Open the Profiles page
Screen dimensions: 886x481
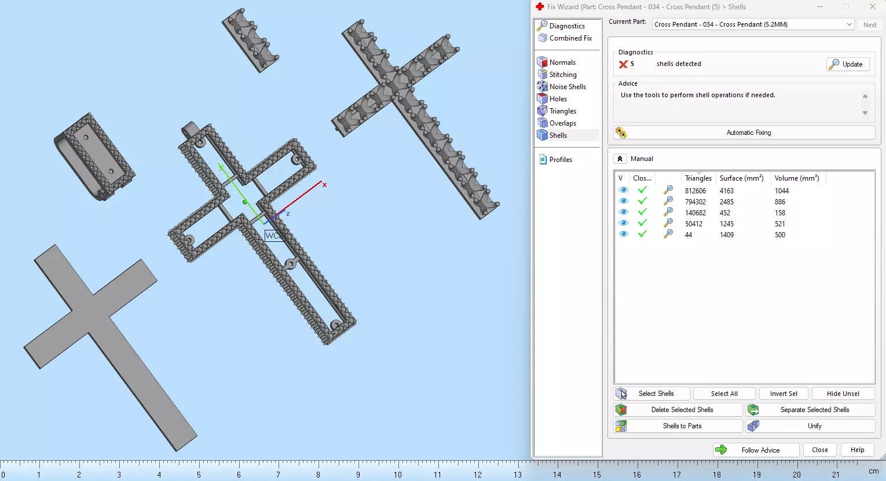point(561,160)
